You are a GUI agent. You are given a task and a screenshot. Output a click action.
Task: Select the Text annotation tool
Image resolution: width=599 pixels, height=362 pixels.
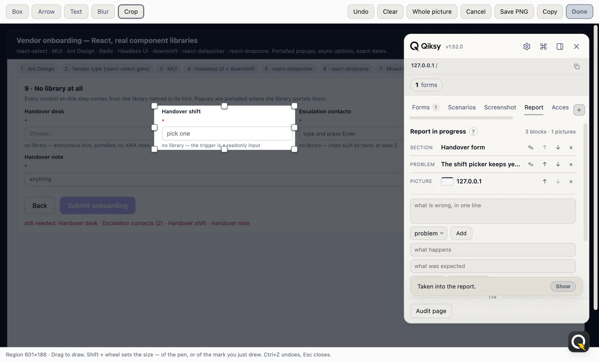76,12
